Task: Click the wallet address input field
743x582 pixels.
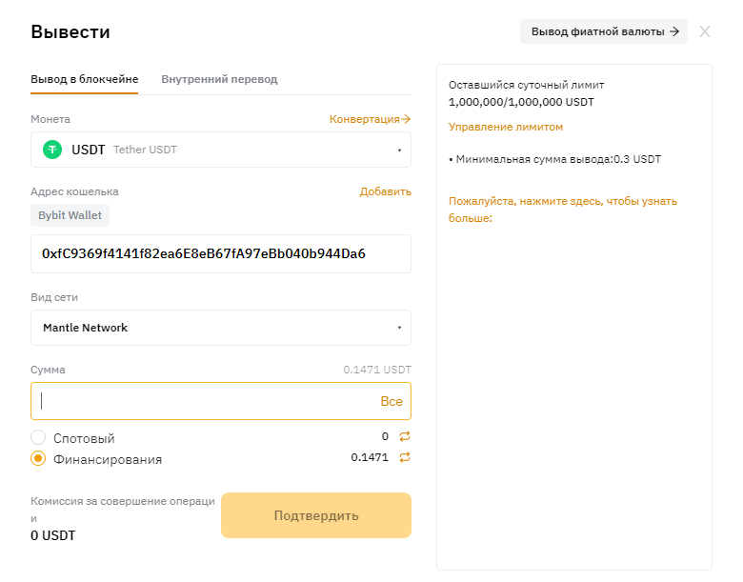Action: pyautogui.click(x=221, y=253)
